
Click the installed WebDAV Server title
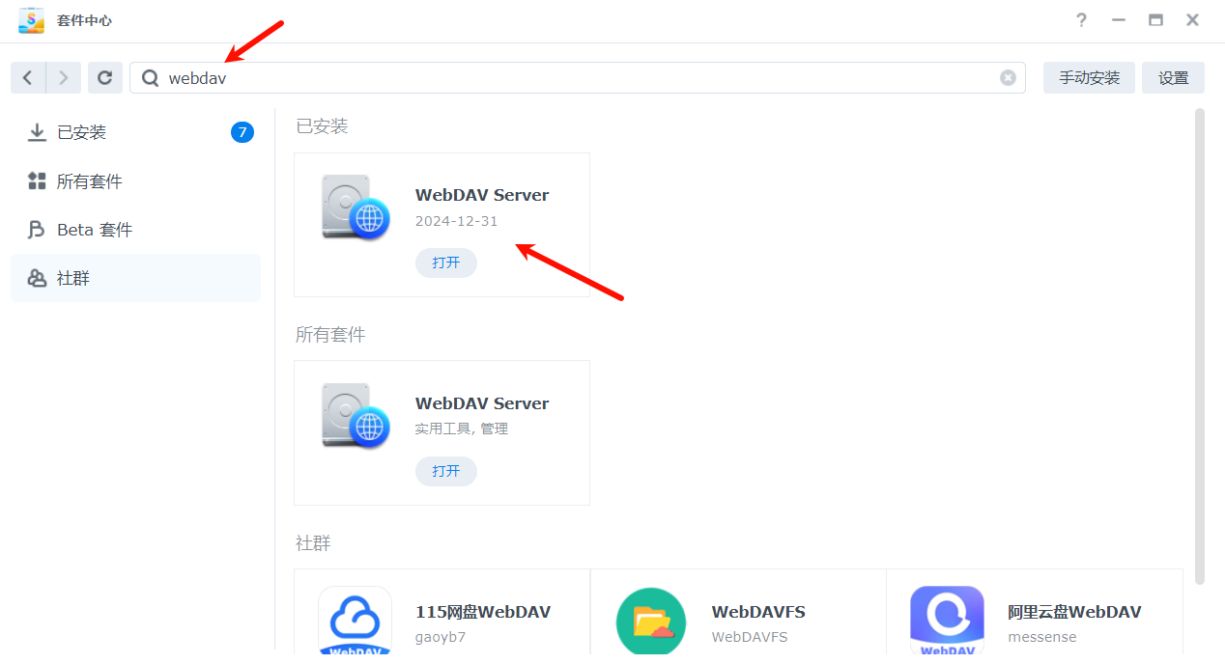[482, 195]
